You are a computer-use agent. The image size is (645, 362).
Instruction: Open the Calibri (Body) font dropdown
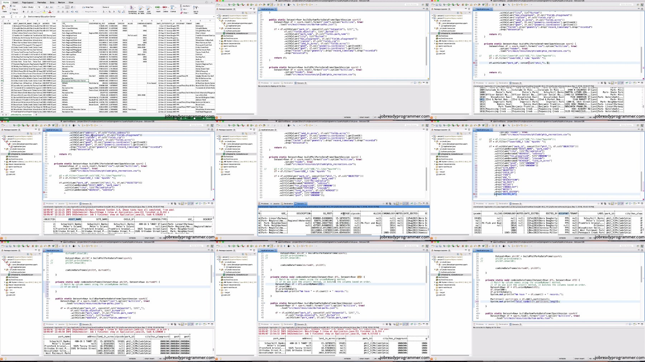(x=29, y=7)
